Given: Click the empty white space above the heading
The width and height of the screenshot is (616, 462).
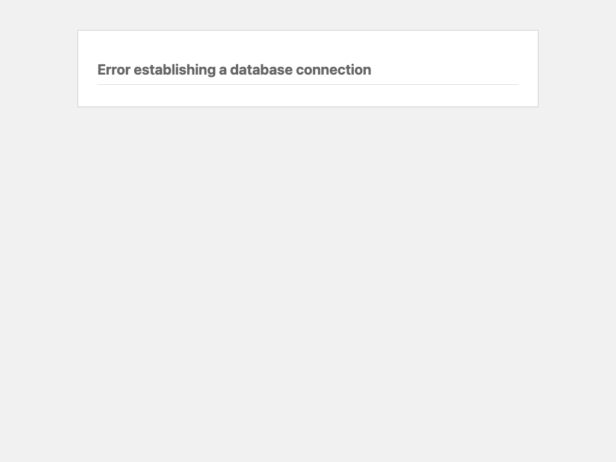Looking at the screenshot, I should coord(308,45).
